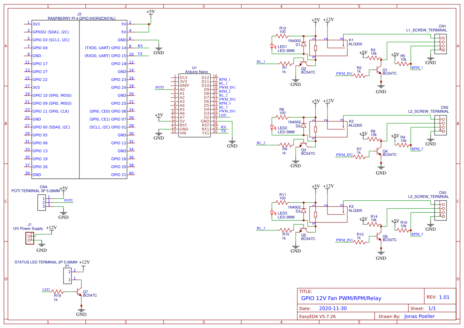This screenshot has height=328, width=464.
Task: Click pin 1 of the CN4 POTI terminal
Action: [48, 198]
